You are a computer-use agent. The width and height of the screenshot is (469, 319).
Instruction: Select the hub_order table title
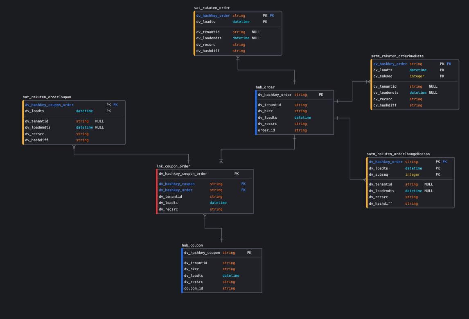coord(265,87)
